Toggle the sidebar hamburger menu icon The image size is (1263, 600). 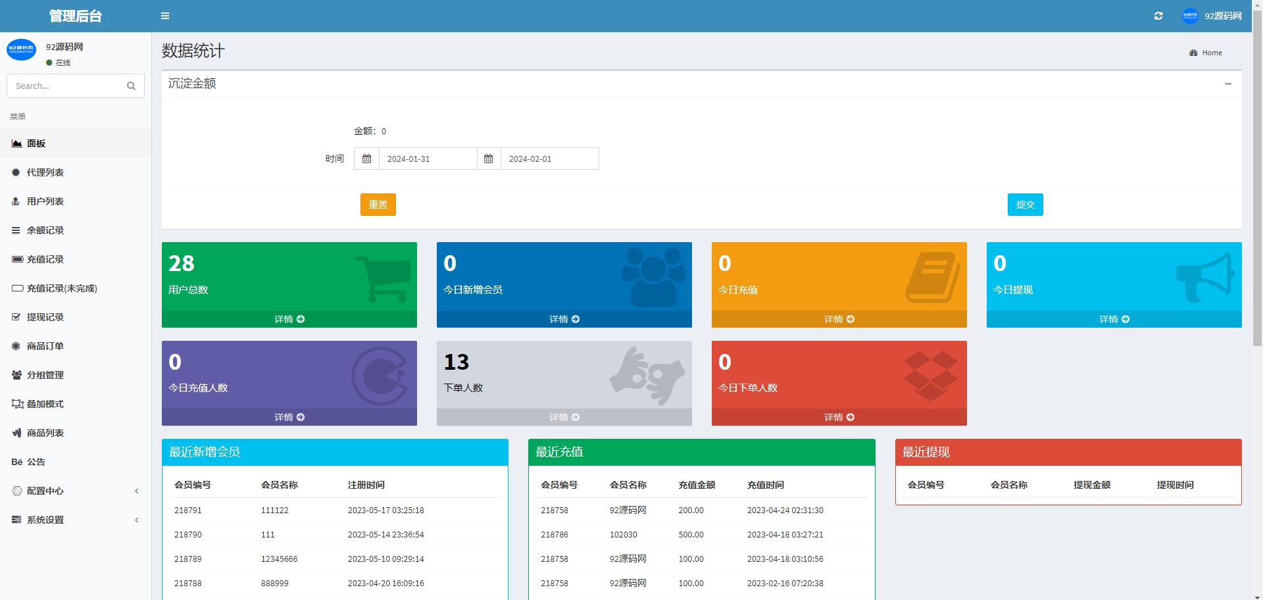click(165, 16)
